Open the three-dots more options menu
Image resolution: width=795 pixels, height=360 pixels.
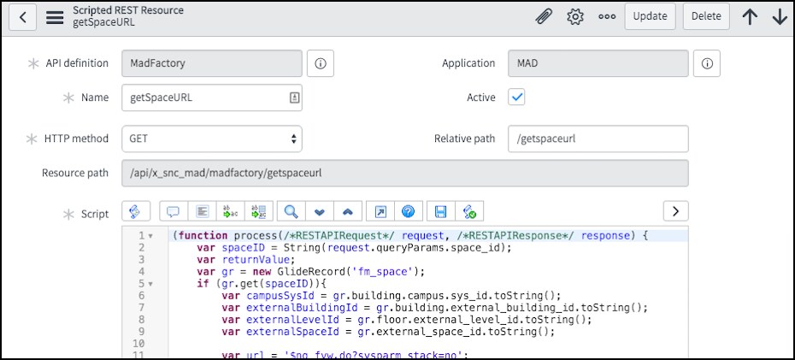607,17
